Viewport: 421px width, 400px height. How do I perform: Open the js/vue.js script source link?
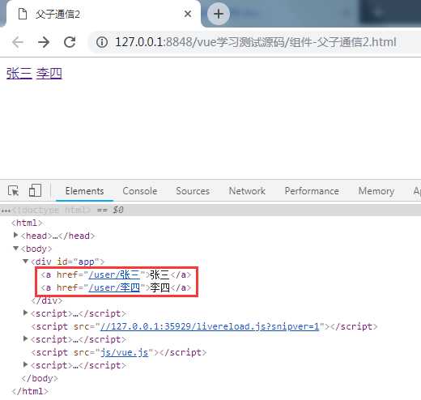point(125,352)
